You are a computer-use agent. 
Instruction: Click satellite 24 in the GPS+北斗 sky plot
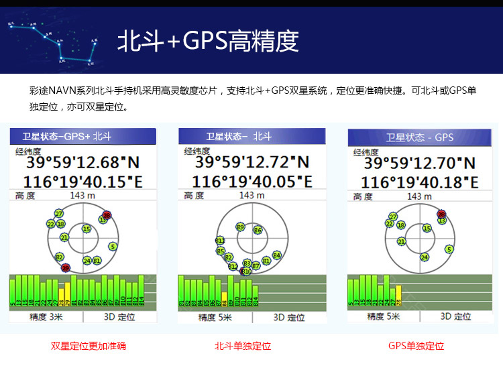click(x=87, y=261)
